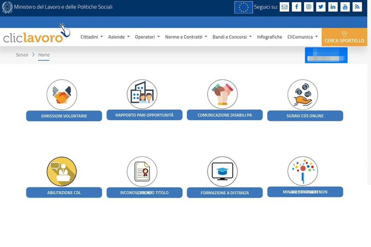Select the Infografiche menu item

coord(269,37)
